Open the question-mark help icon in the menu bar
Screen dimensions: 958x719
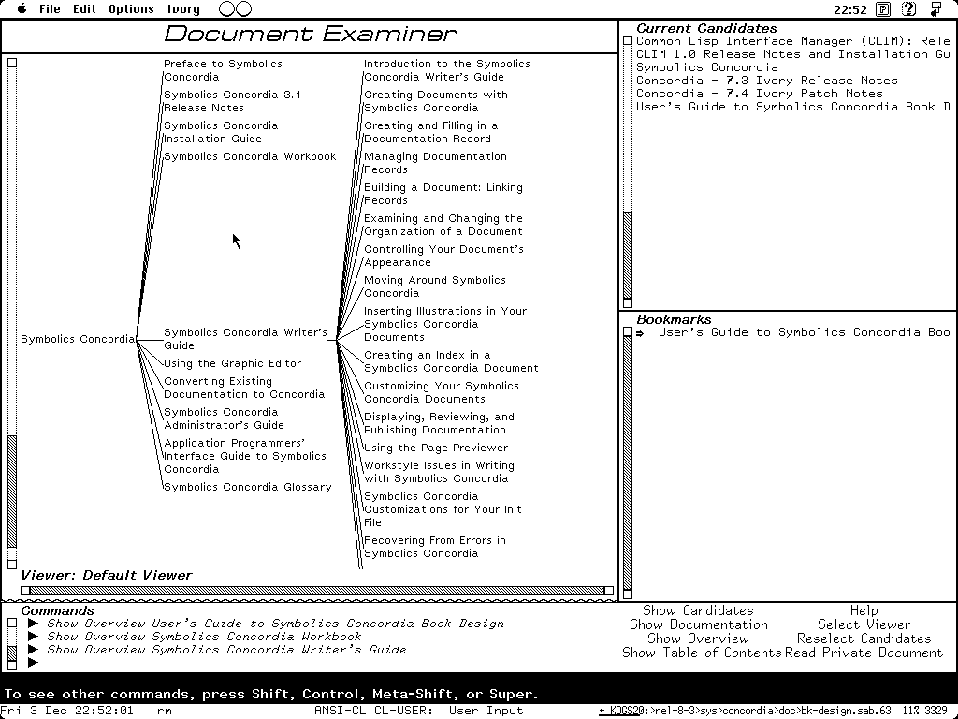point(909,9)
